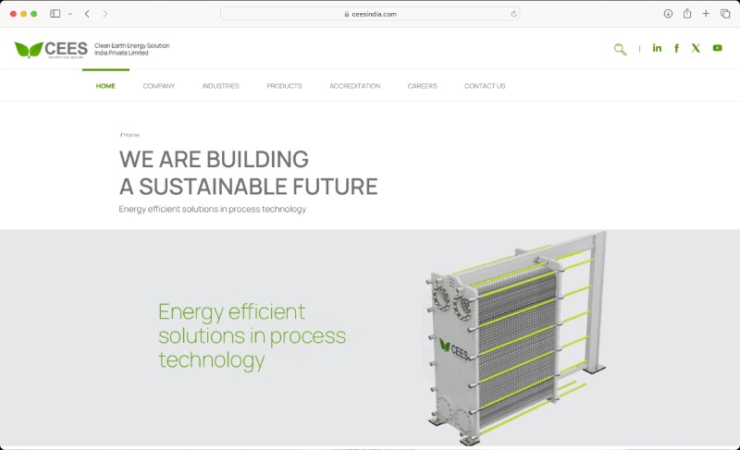Expand the sidebar options chevron in Safari
Image resolution: width=740 pixels, height=450 pixels.
tap(70, 14)
